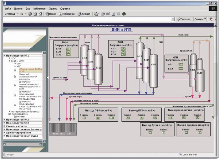Expand the Администрирование section

[19, 132]
